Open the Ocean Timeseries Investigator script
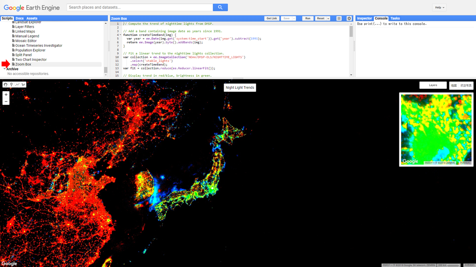 pos(39,46)
